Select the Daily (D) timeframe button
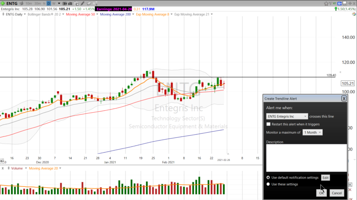This screenshot has width=357, height=200. coord(49,3)
